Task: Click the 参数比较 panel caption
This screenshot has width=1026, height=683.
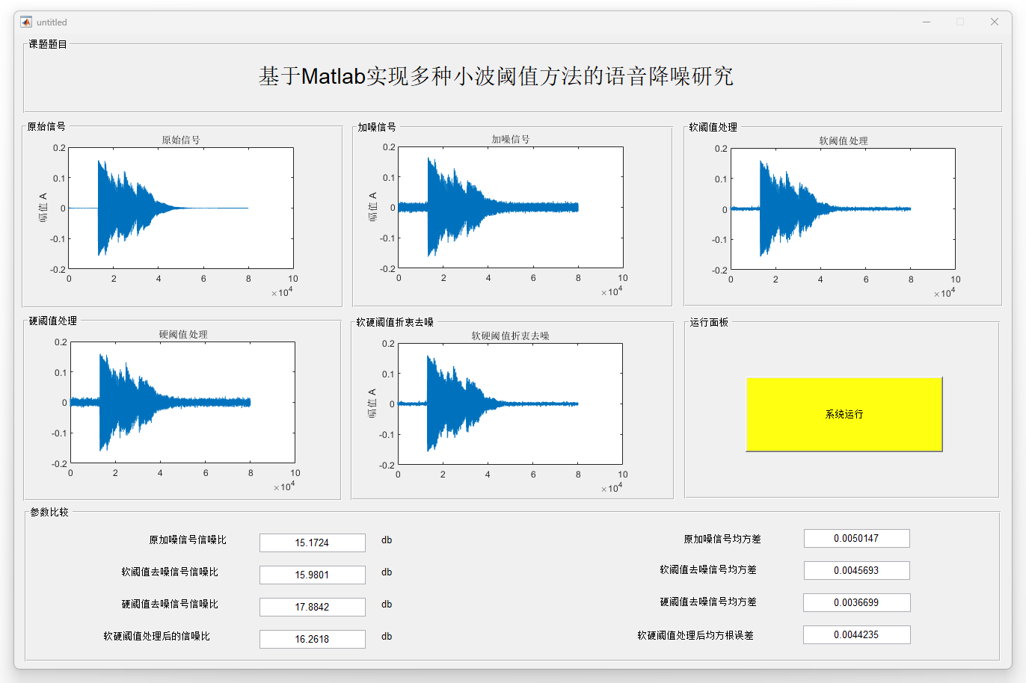Action: [49, 512]
